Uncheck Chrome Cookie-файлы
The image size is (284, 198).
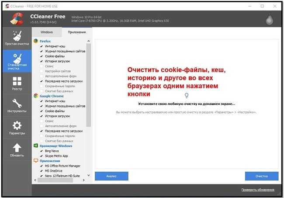pyautogui.click(x=42, y=111)
